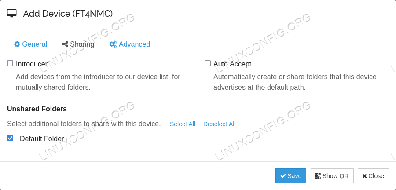Click the monitor icon beside Add Device title
This screenshot has height=190, width=396.
click(x=11, y=13)
